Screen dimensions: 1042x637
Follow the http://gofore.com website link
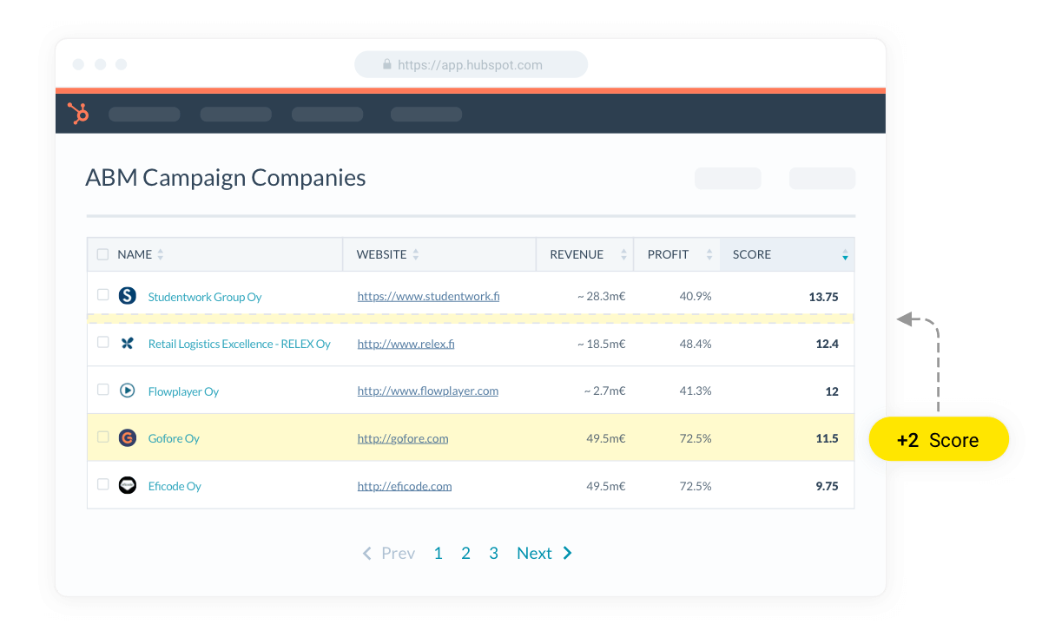tap(403, 438)
